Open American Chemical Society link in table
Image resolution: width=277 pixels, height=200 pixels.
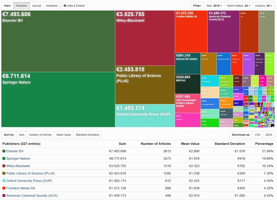point(32,196)
